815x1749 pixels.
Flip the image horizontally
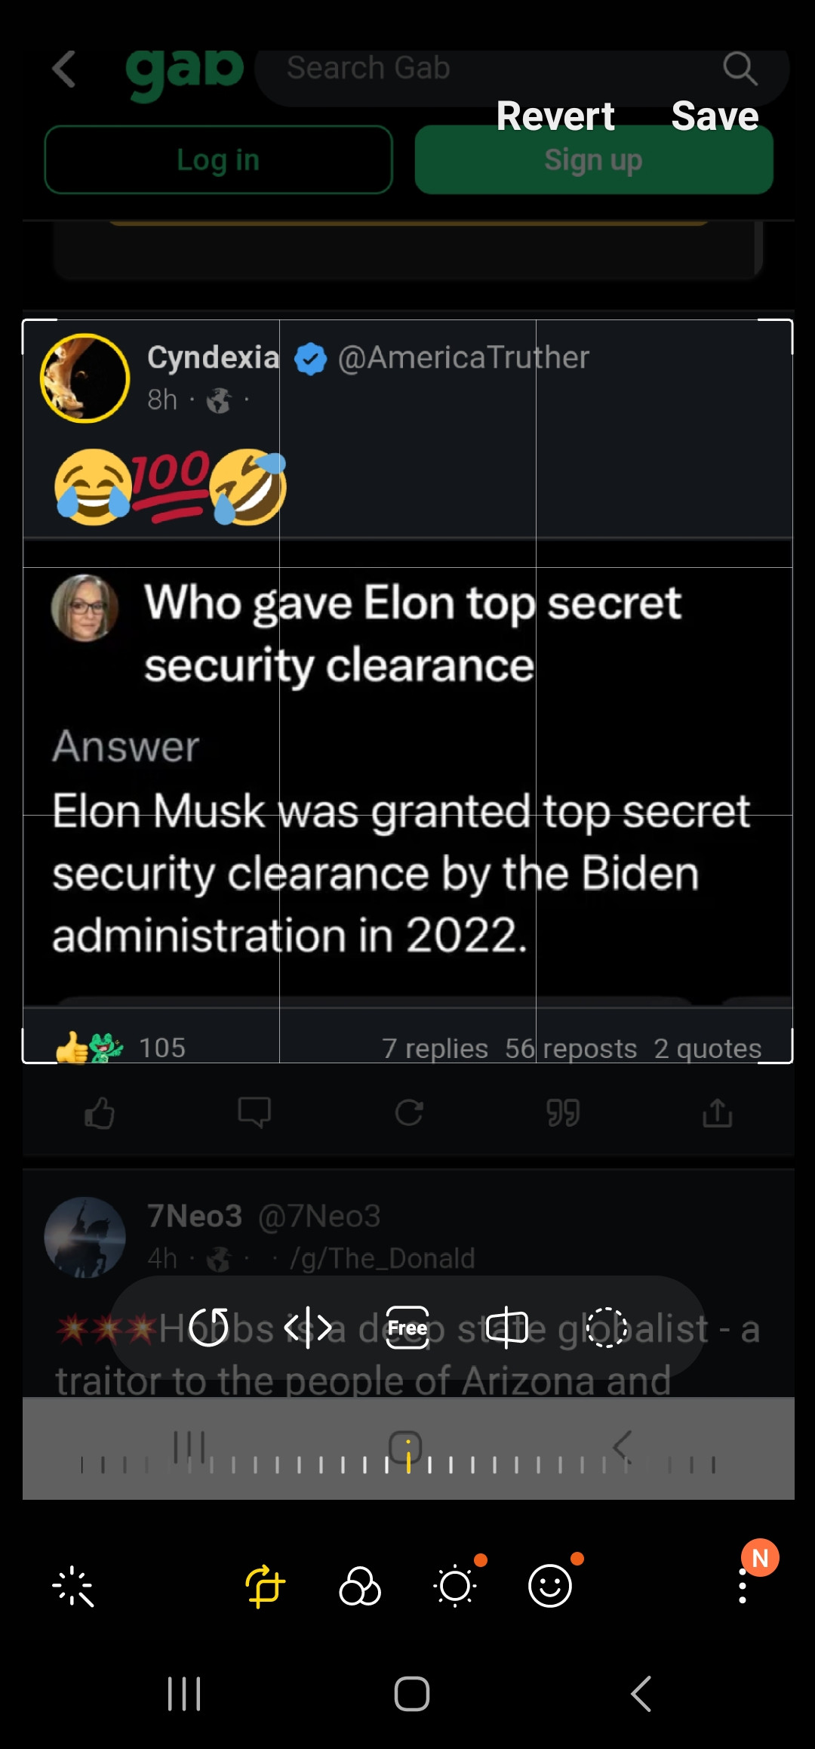pyautogui.click(x=308, y=1327)
